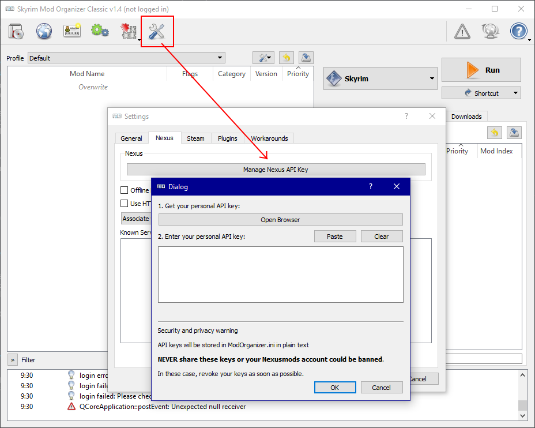Click create backup icon in plugins pane
Screen dimensions: 535x428
pyautogui.click(x=514, y=133)
